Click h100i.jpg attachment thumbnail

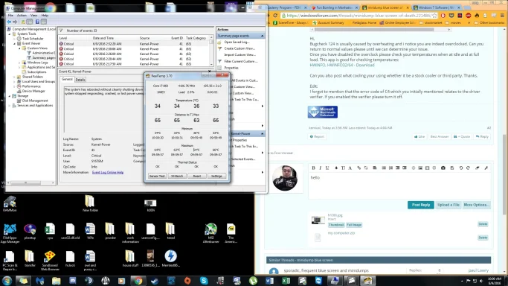pos(318,220)
